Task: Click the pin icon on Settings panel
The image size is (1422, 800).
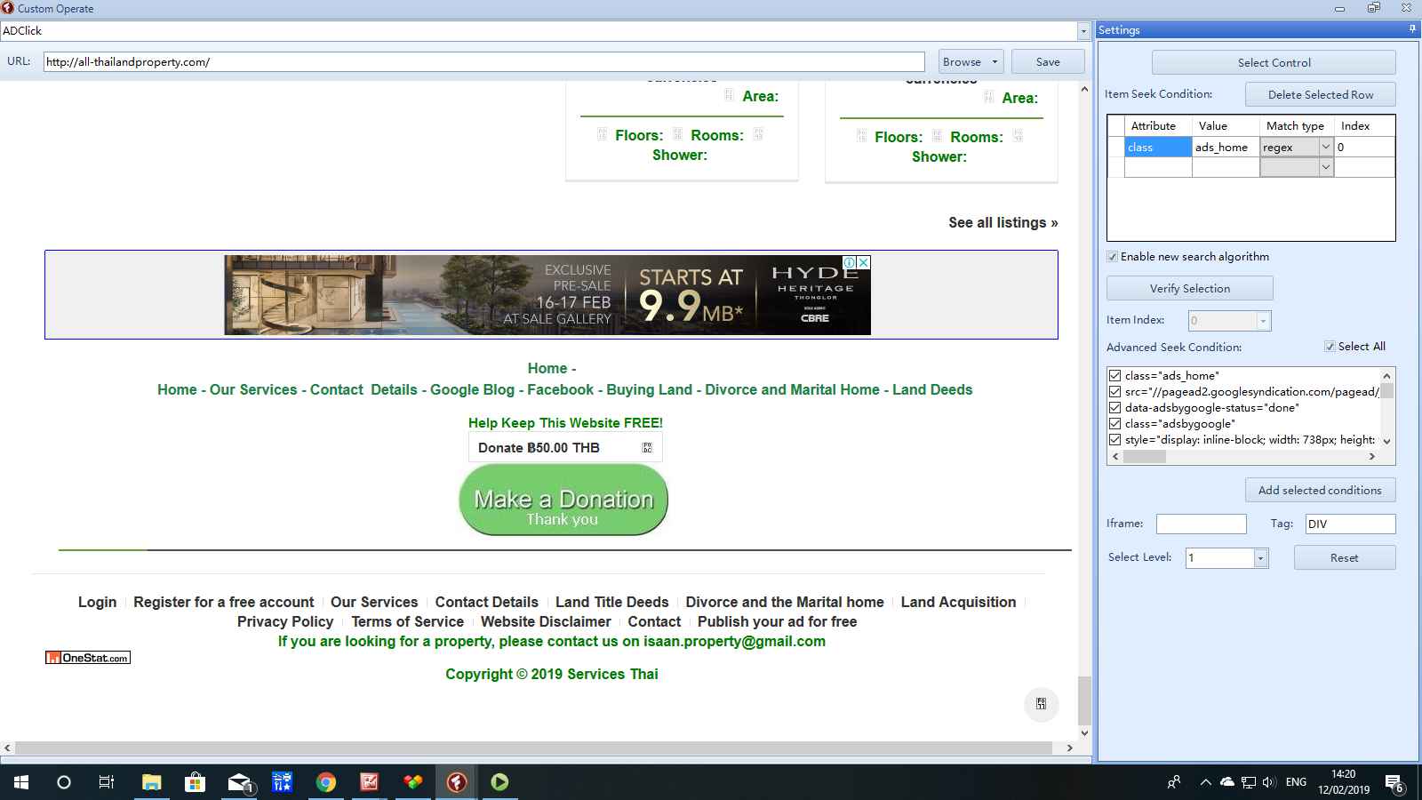Action: click(1412, 29)
